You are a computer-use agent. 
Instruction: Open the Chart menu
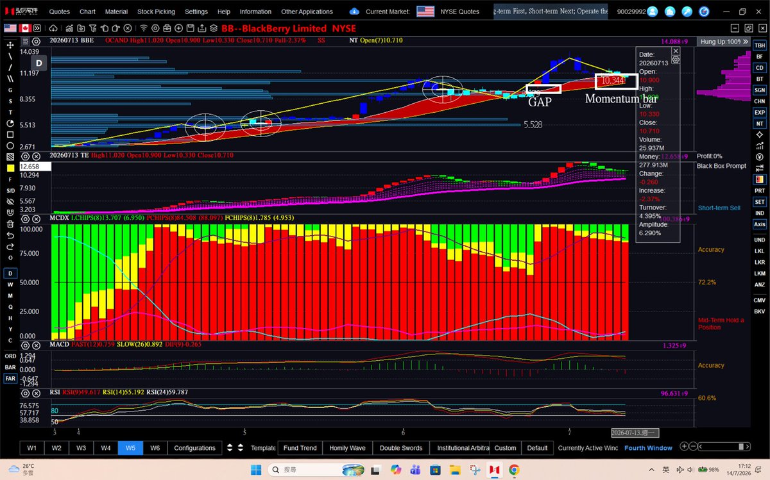coord(88,12)
